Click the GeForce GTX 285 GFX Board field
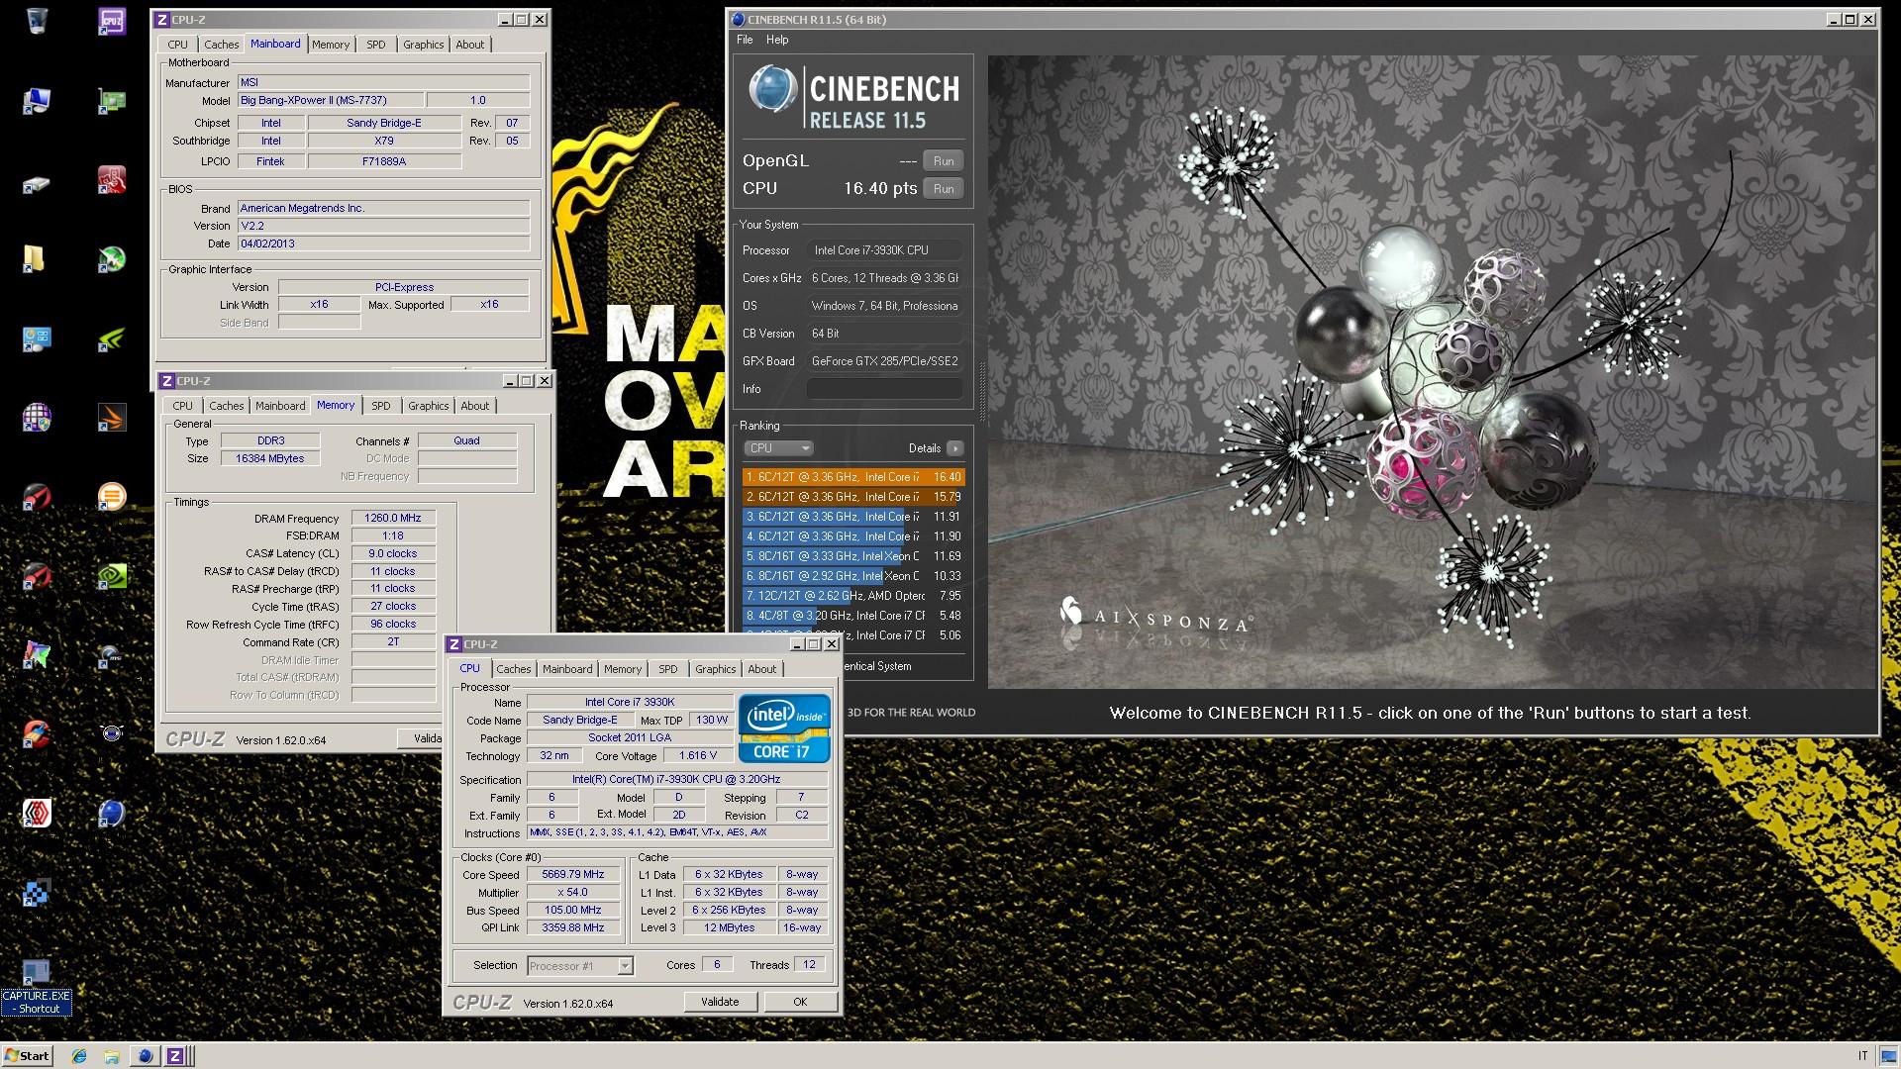The image size is (1901, 1069). [x=884, y=361]
